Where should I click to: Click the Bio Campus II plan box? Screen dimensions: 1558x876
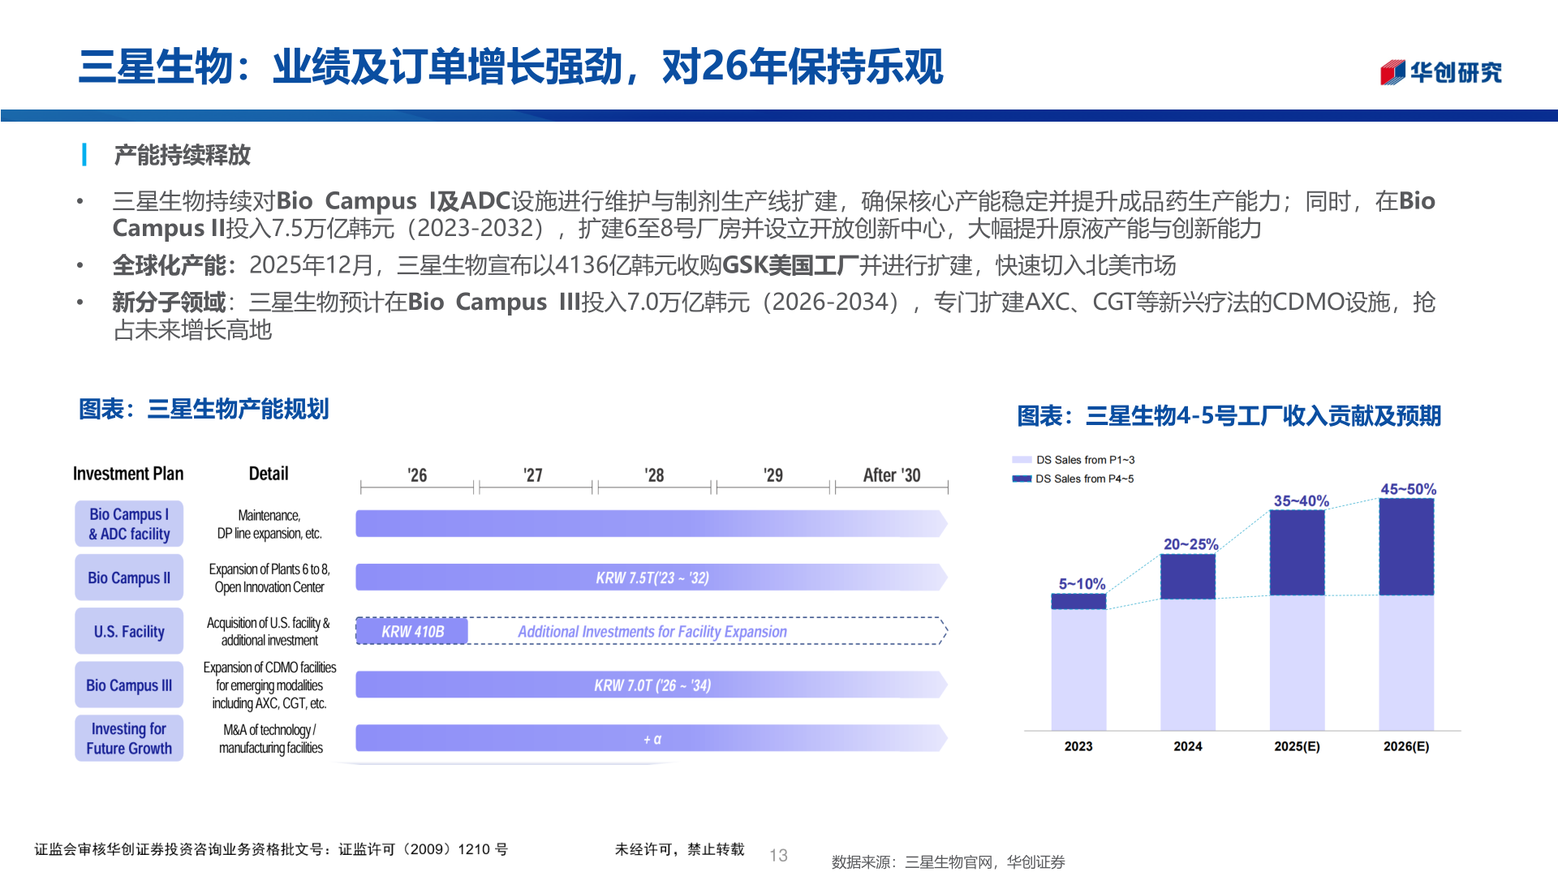click(x=128, y=578)
